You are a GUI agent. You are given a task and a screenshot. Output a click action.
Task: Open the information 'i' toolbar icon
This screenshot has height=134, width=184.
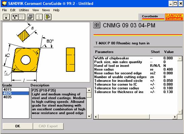coord(39,17)
